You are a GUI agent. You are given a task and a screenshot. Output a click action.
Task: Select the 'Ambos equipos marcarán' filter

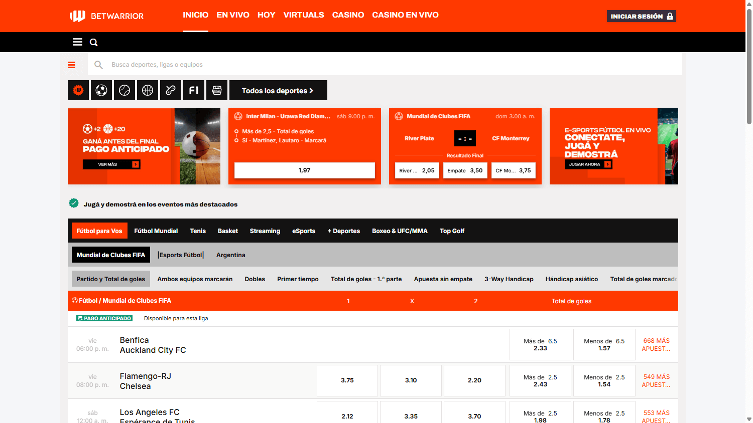coord(195,279)
